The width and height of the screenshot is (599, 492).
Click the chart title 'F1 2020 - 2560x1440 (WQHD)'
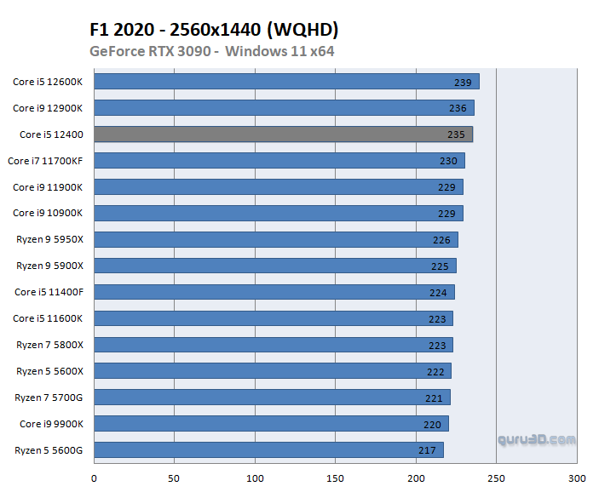tap(214, 30)
